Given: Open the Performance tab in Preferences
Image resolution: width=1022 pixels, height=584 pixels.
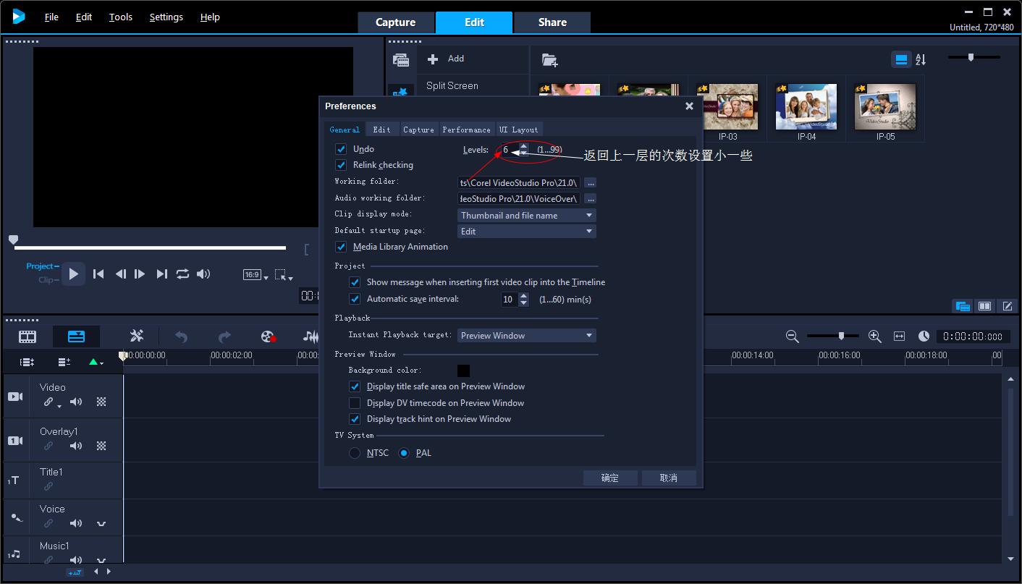Looking at the screenshot, I should click(466, 130).
